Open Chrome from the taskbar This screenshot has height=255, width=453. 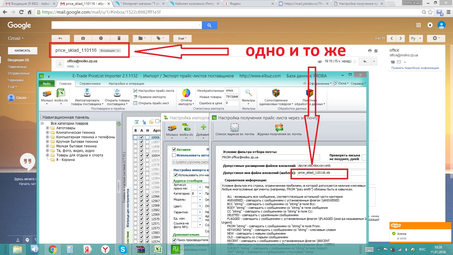click(52, 249)
